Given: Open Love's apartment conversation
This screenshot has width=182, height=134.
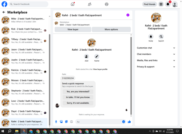Looking at the screenshot, I should 24,102.
